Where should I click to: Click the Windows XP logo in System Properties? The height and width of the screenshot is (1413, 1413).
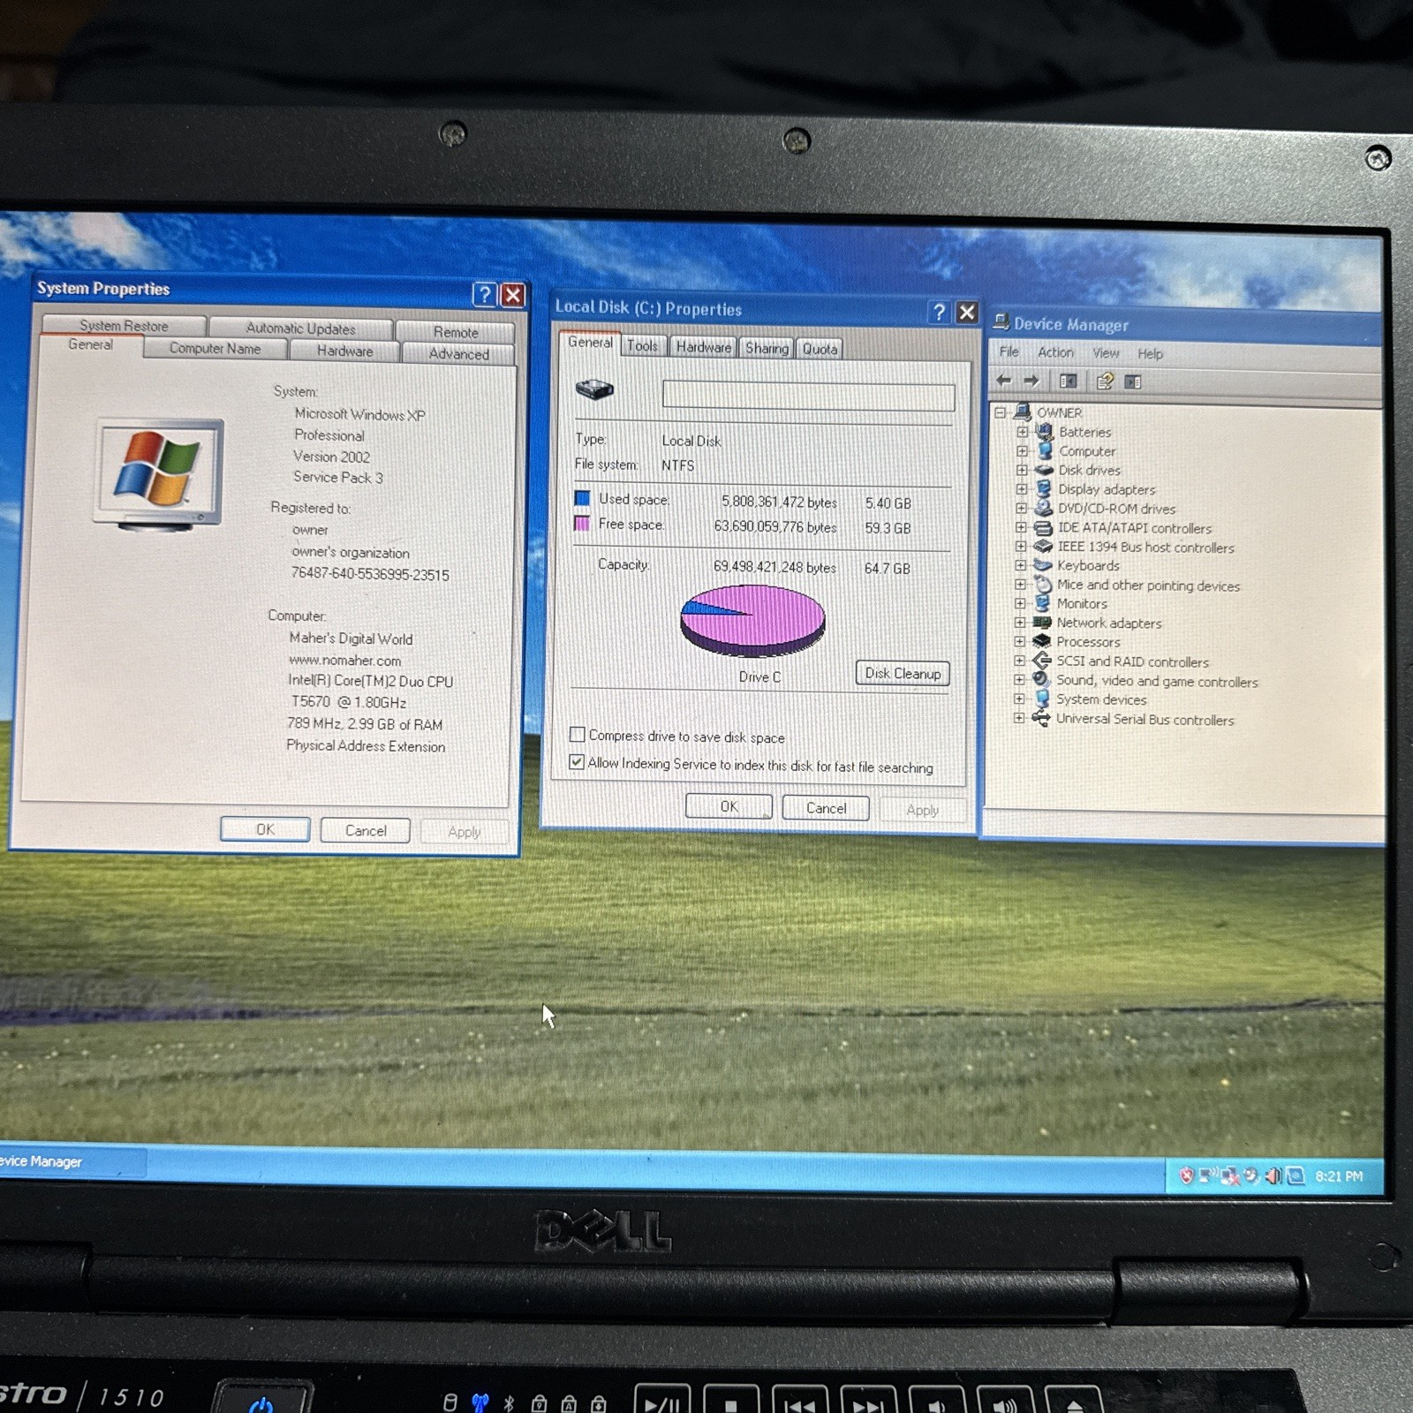point(159,475)
